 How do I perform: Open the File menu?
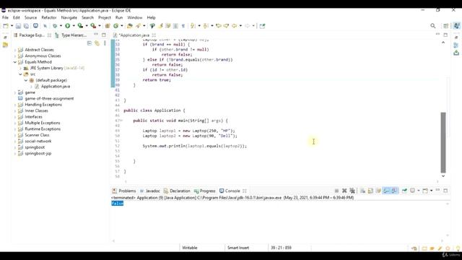click(5, 17)
